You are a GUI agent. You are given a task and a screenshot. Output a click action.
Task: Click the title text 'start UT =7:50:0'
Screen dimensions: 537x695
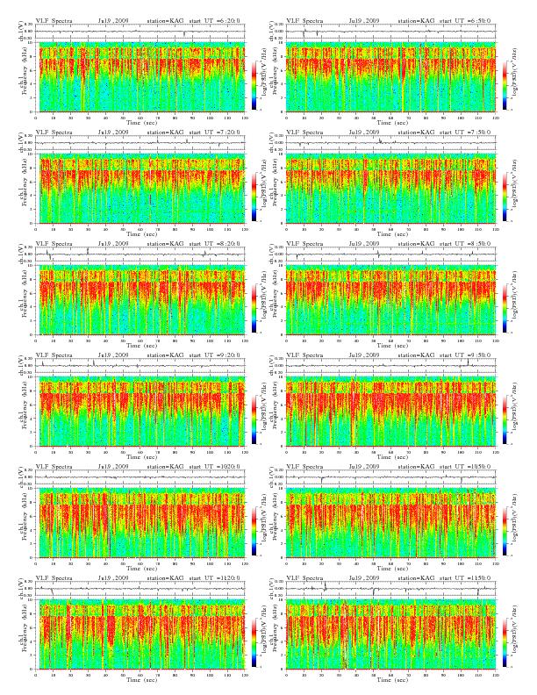pyautogui.click(x=465, y=133)
